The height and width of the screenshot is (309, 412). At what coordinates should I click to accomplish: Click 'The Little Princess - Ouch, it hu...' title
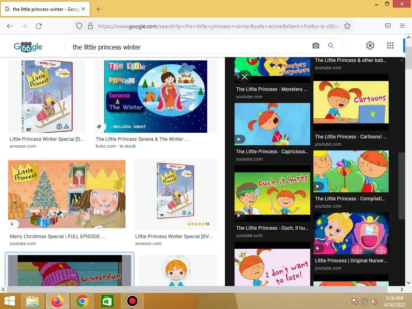pyautogui.click(x=272, y=228)
